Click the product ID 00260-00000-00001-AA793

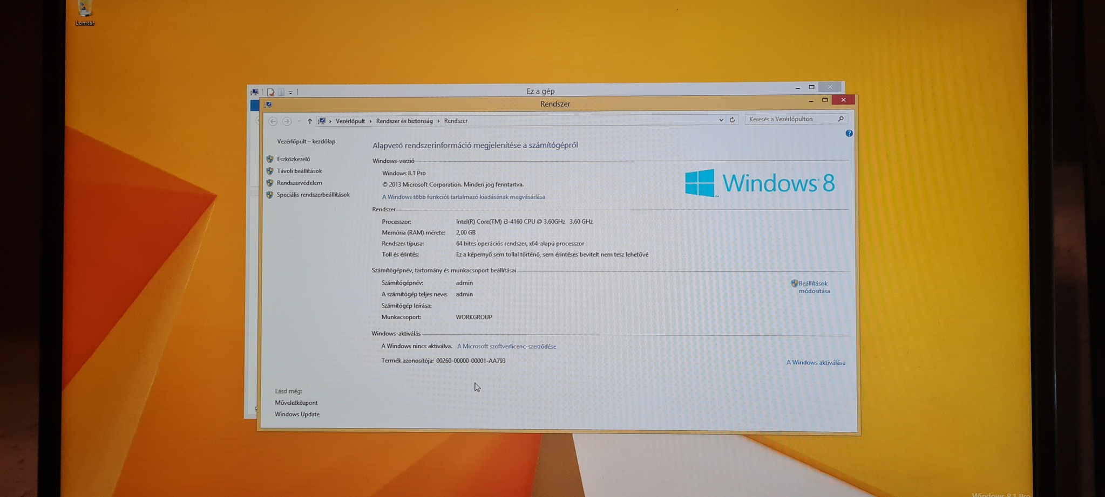[471, 361]
